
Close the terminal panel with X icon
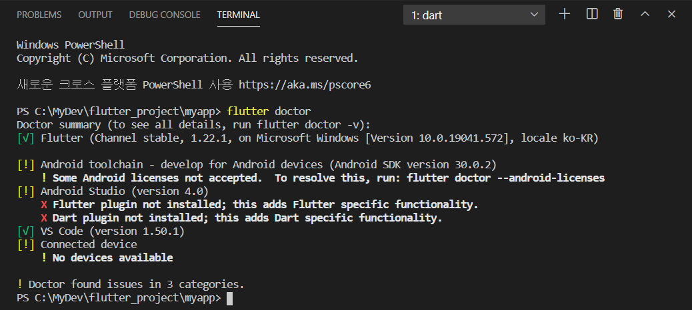pyautogui.click(x=671, y=14)
